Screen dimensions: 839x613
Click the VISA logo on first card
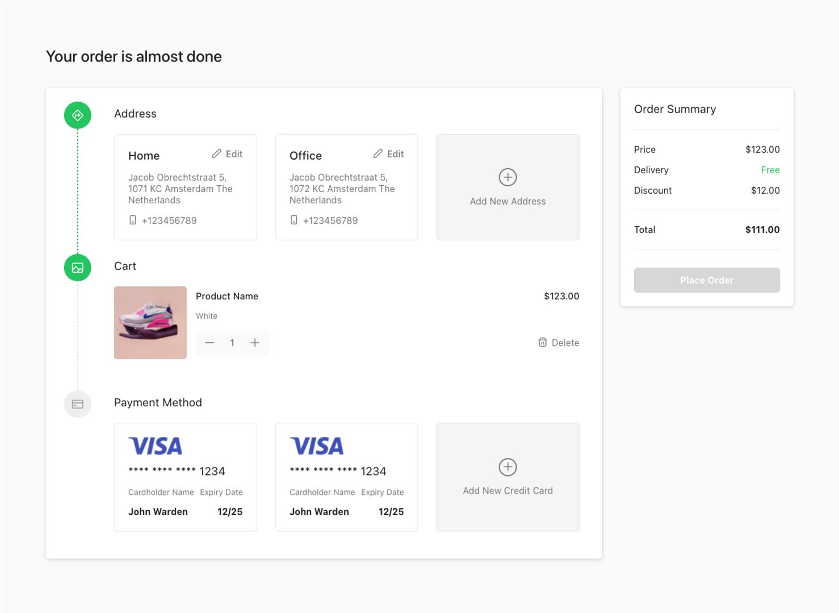[156, 446]
